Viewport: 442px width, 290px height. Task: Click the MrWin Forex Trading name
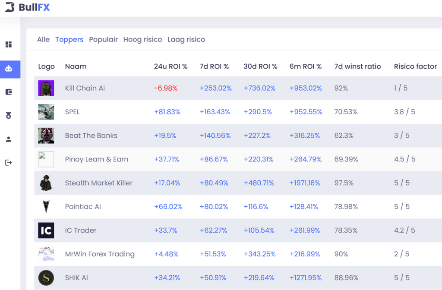click(100, 254)
